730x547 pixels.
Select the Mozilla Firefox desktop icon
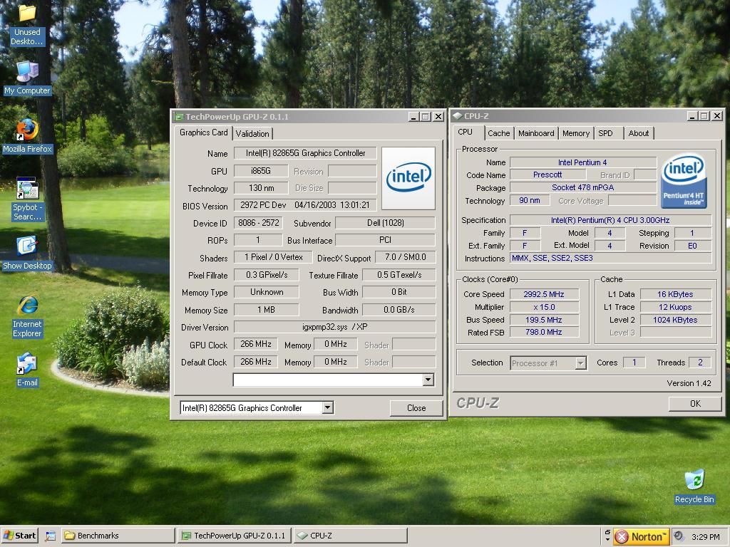coord(27,130)
